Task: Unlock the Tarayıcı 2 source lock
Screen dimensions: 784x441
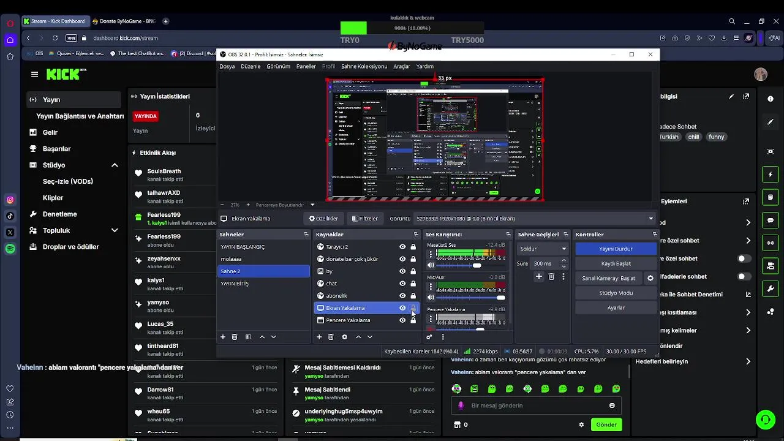Action: [413, 247]
